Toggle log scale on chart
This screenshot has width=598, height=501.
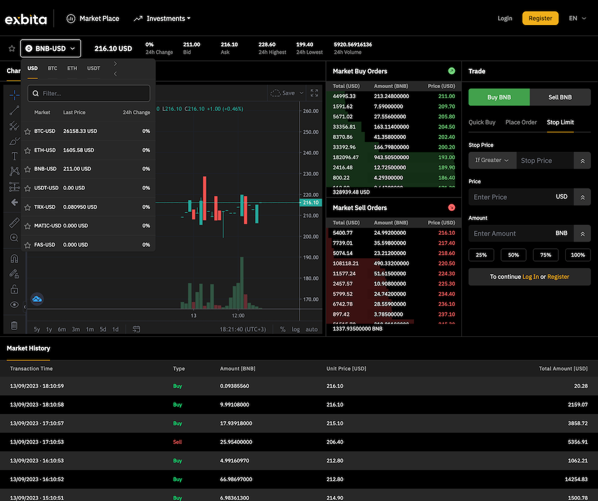pos(295,329)
